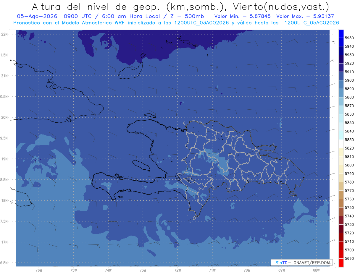Screen dimensions: 355x274
Task: Click the legend color band between 5900 and 5890
Action: click(x=341, y=85)
